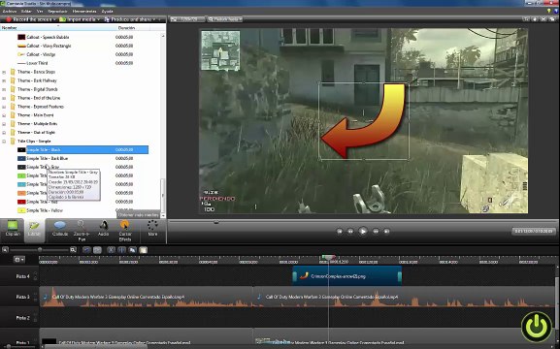Select Callout - Speech Bubble item
560x349 pixels.
(48, 37)
